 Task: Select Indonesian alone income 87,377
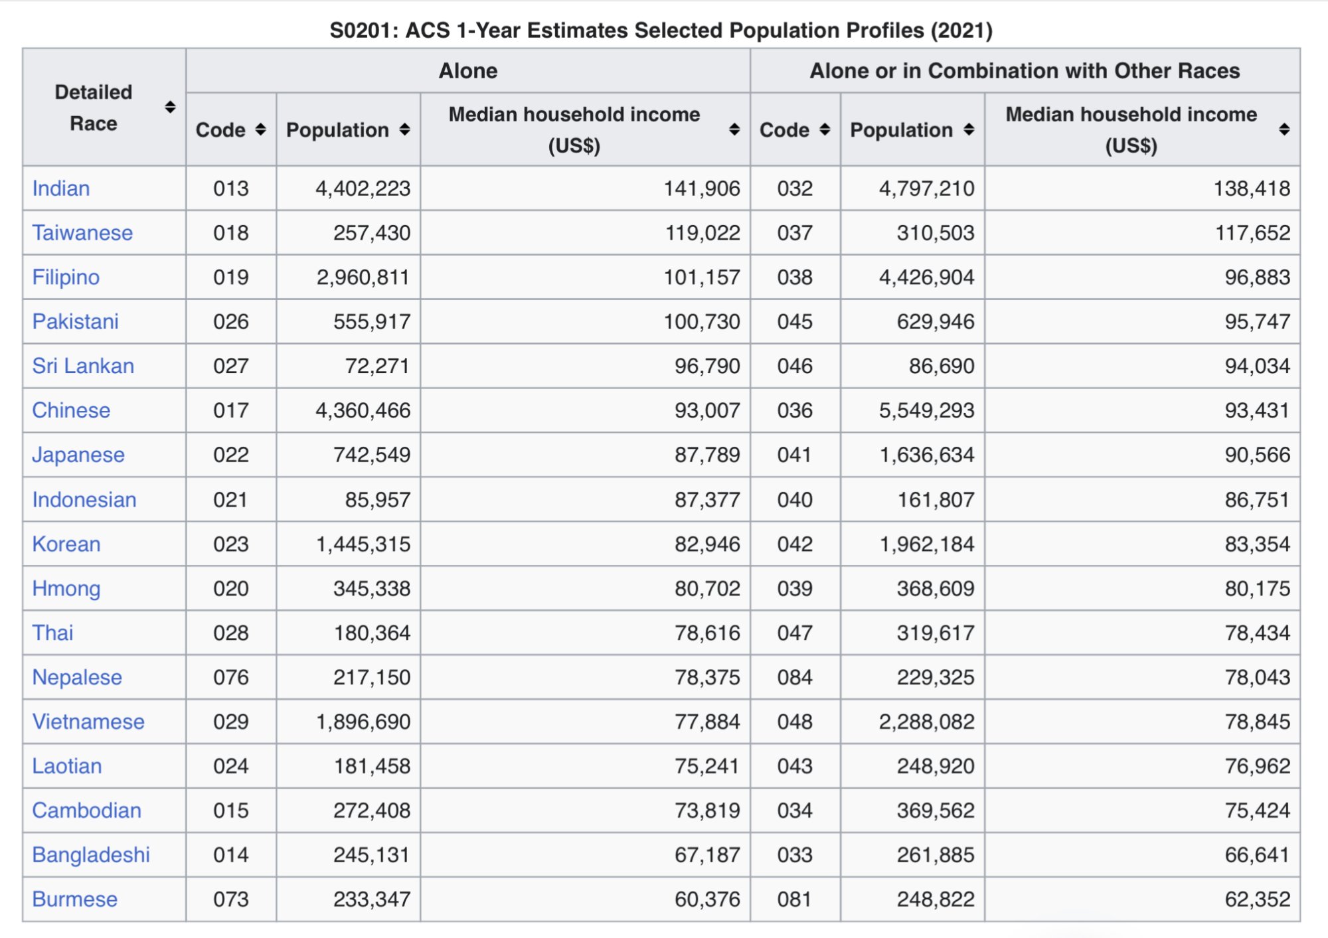(707, 500)
